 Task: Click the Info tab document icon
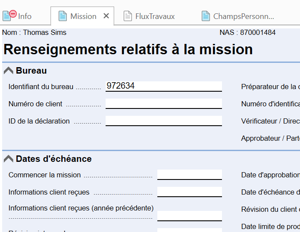pyautogui.click(x=6, y=16)
